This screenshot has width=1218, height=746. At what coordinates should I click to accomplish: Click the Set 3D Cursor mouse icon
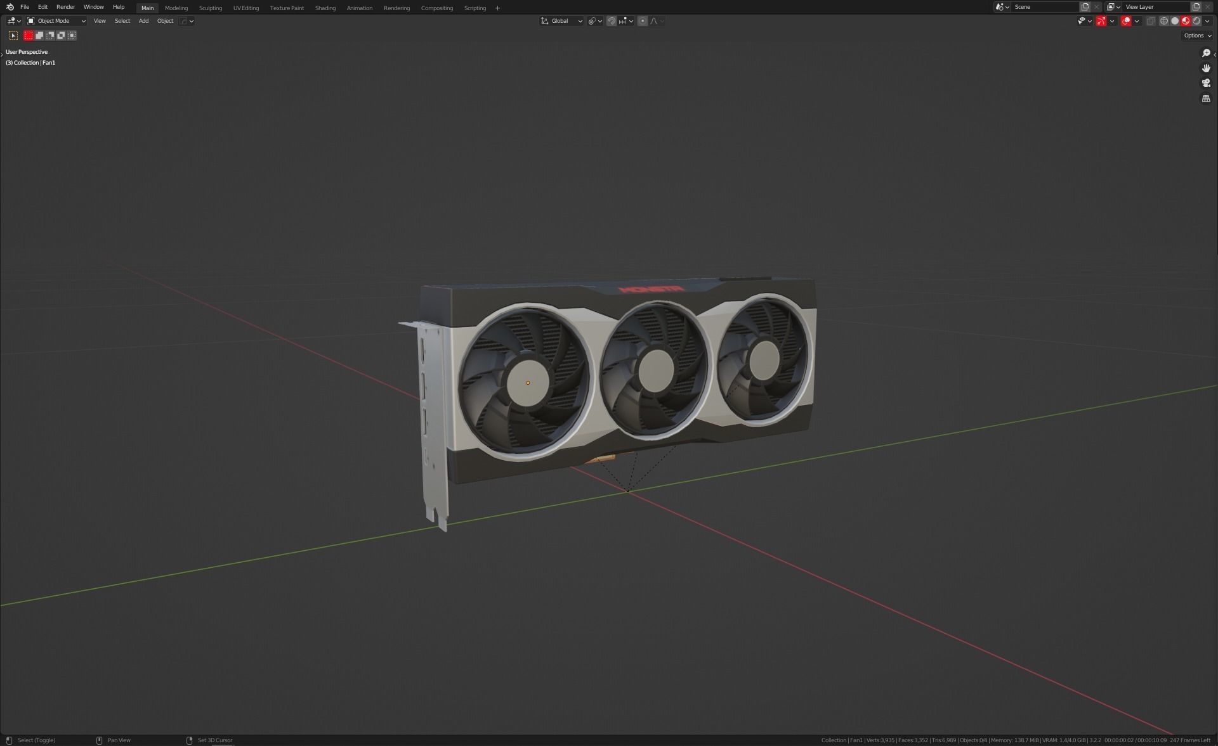click(x=189, y=740)
